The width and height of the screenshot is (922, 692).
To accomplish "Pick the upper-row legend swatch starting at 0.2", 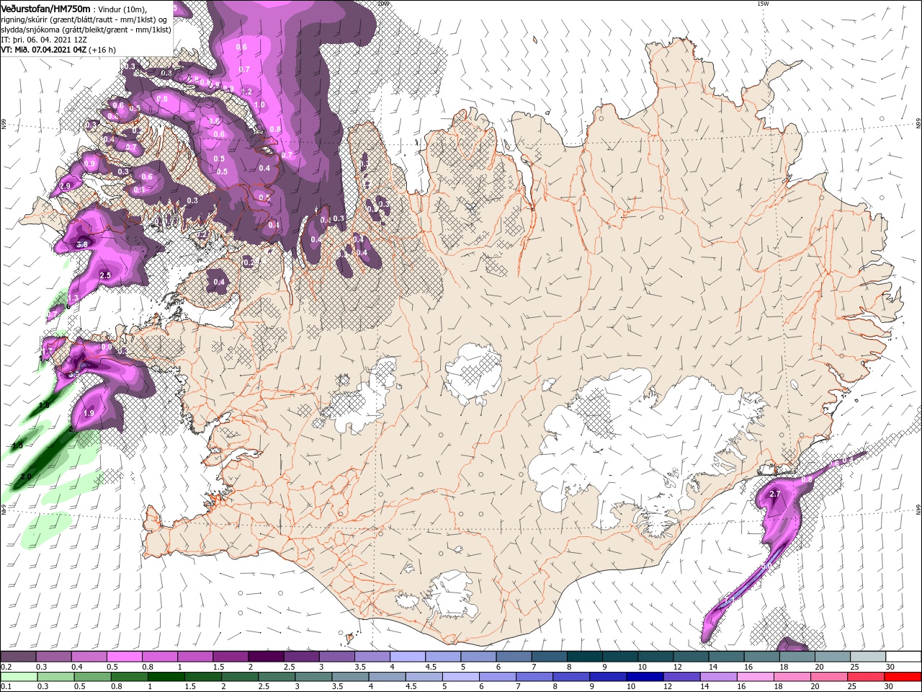I will click(x=18, y=657).
